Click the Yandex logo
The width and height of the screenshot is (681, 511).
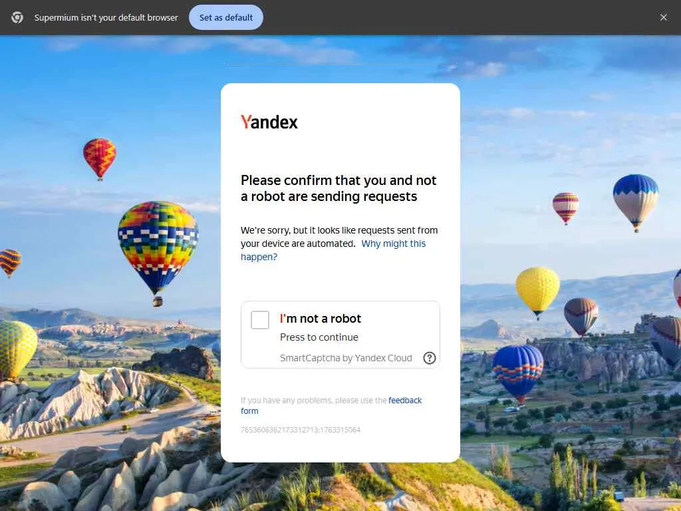pyautogui.click(x=269, y=122)
